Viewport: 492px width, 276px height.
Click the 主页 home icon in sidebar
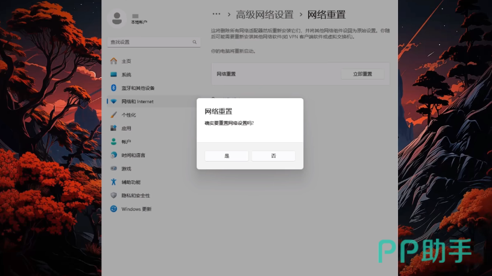[113, 61]
